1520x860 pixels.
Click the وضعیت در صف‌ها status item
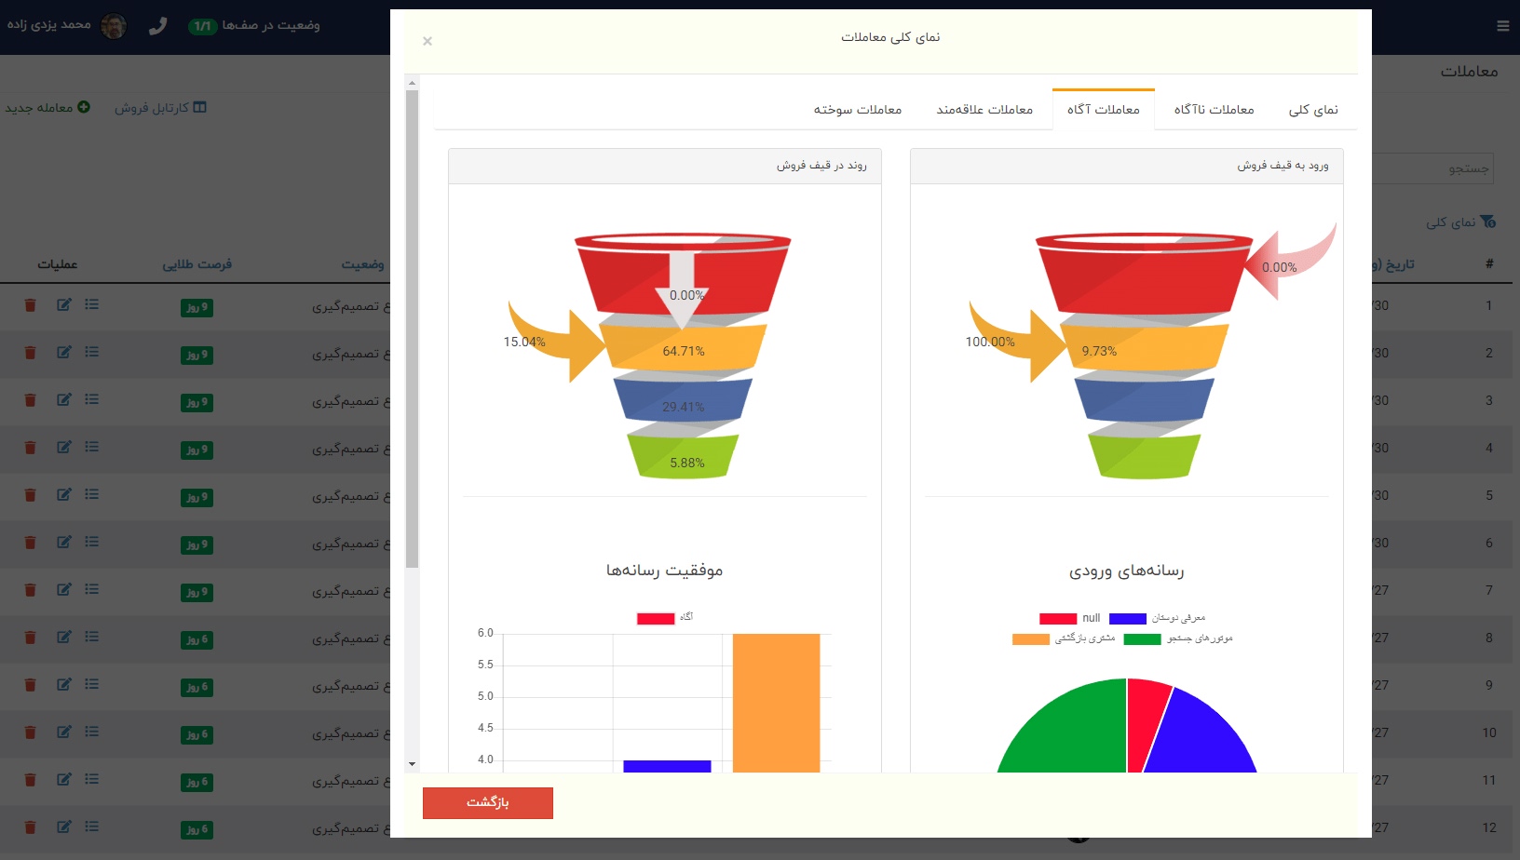coord(254,25)
